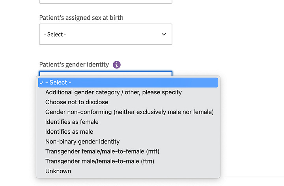The image size is (284, 186).
Task: Choose "Identifies as male"
Action: pos(69,132)
